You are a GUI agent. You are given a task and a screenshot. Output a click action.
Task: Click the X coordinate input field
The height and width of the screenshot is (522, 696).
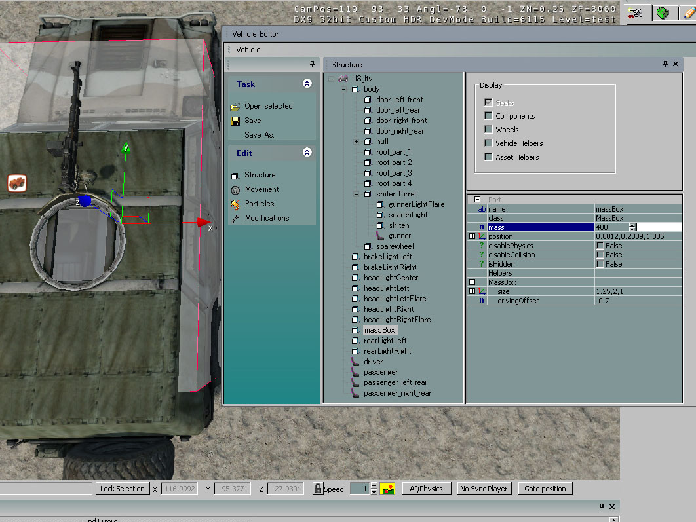(x=180, y=489)
